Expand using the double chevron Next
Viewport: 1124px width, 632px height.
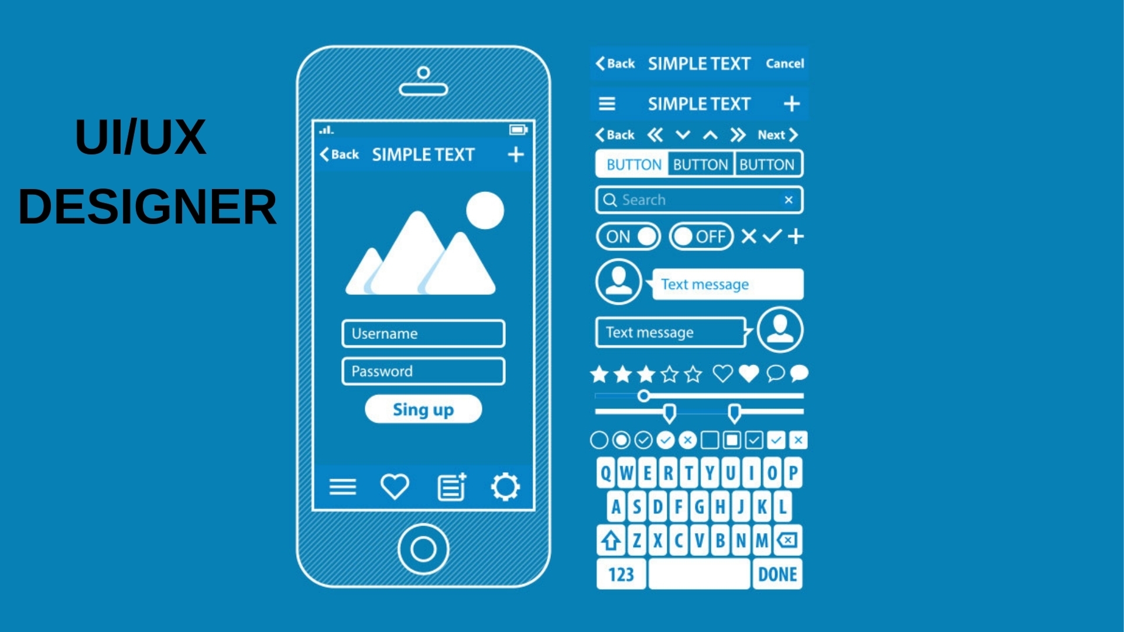736,135
